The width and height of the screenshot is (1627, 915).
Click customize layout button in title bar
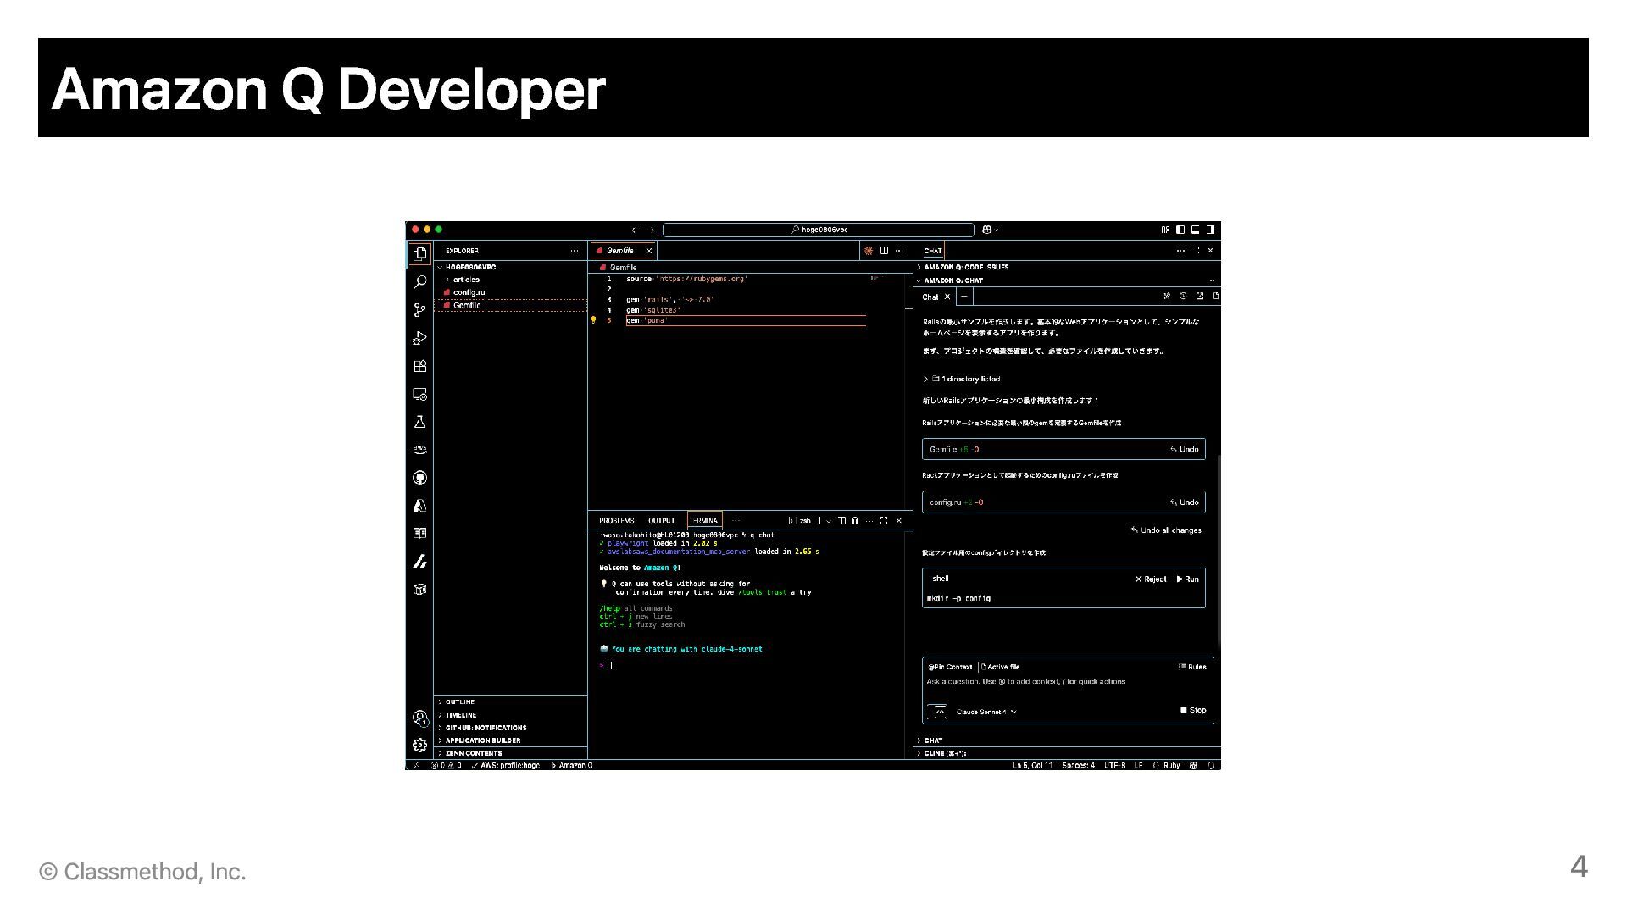[1166, 230]
